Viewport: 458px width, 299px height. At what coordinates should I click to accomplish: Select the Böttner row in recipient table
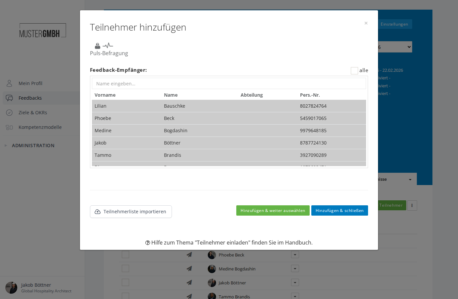[x=229, y=143]
